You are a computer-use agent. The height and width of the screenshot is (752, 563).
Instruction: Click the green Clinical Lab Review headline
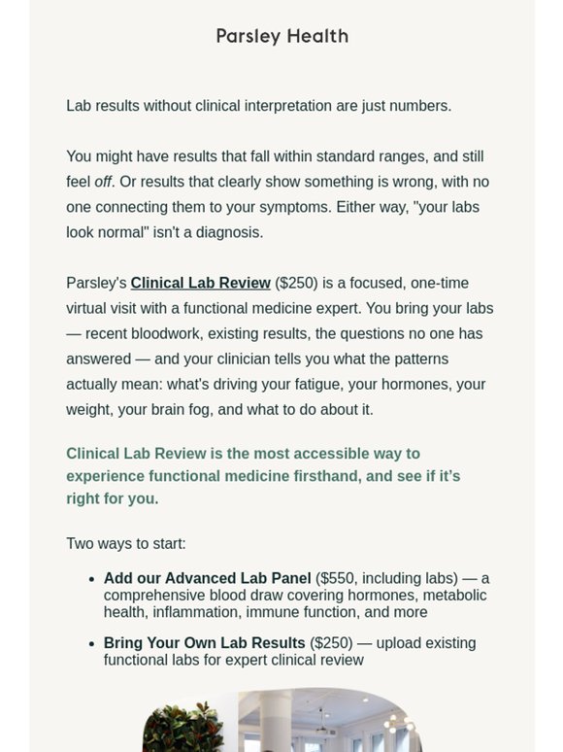[x=263, y=476]
